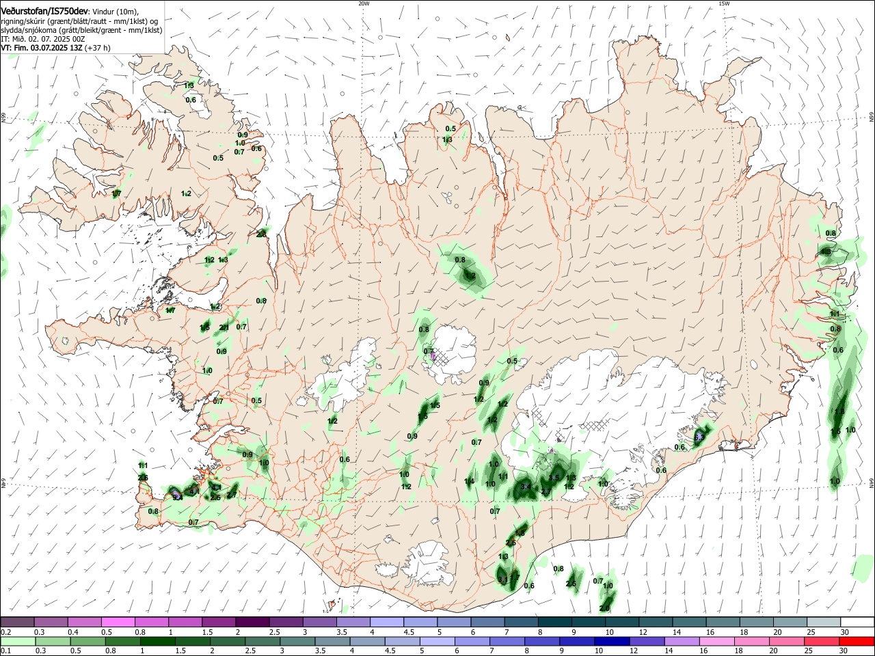Click the 9.4 precipitation value on the map
Image resolution: width=875 pixels, height=656 pixels.
[x=177, y=497]
